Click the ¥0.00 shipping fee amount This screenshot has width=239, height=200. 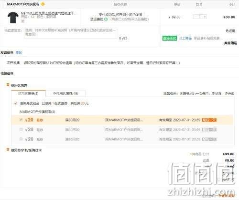(229, 160)
